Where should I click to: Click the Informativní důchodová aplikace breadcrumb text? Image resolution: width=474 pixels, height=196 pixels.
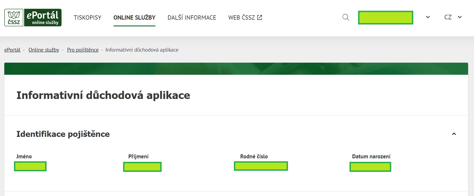(142, 50)
